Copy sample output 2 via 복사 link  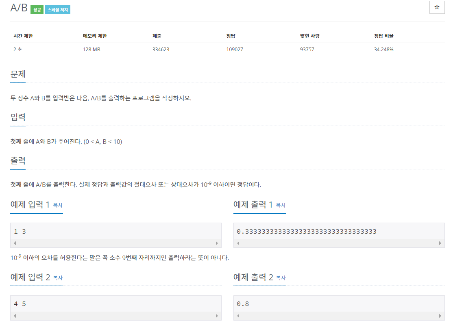(281, 278)
